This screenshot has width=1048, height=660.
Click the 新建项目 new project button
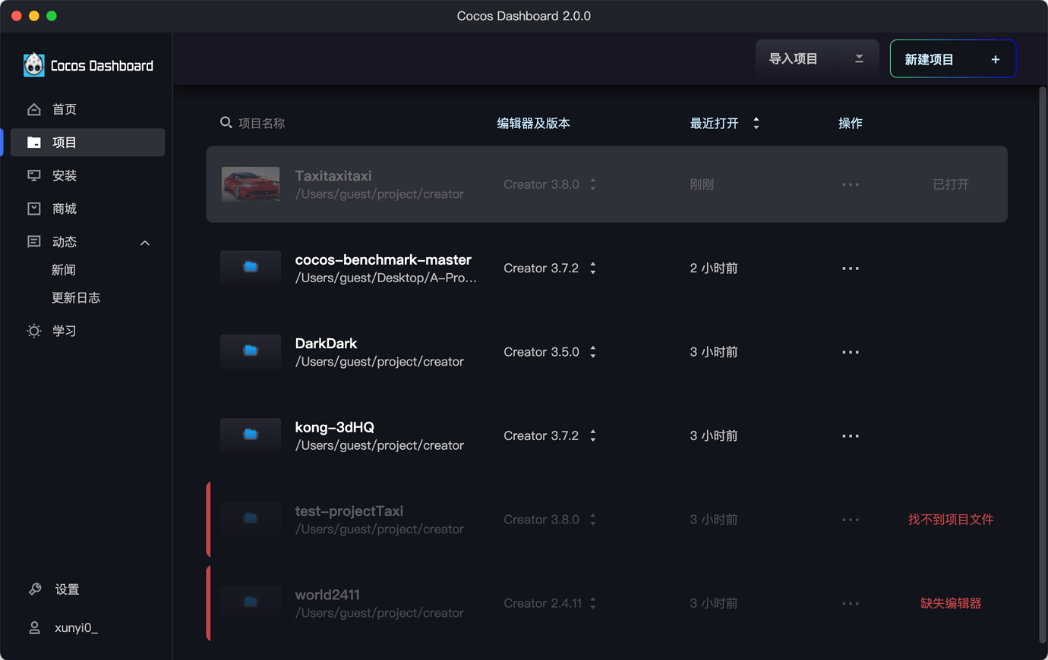pyautogui.click(x=952, y=58)
